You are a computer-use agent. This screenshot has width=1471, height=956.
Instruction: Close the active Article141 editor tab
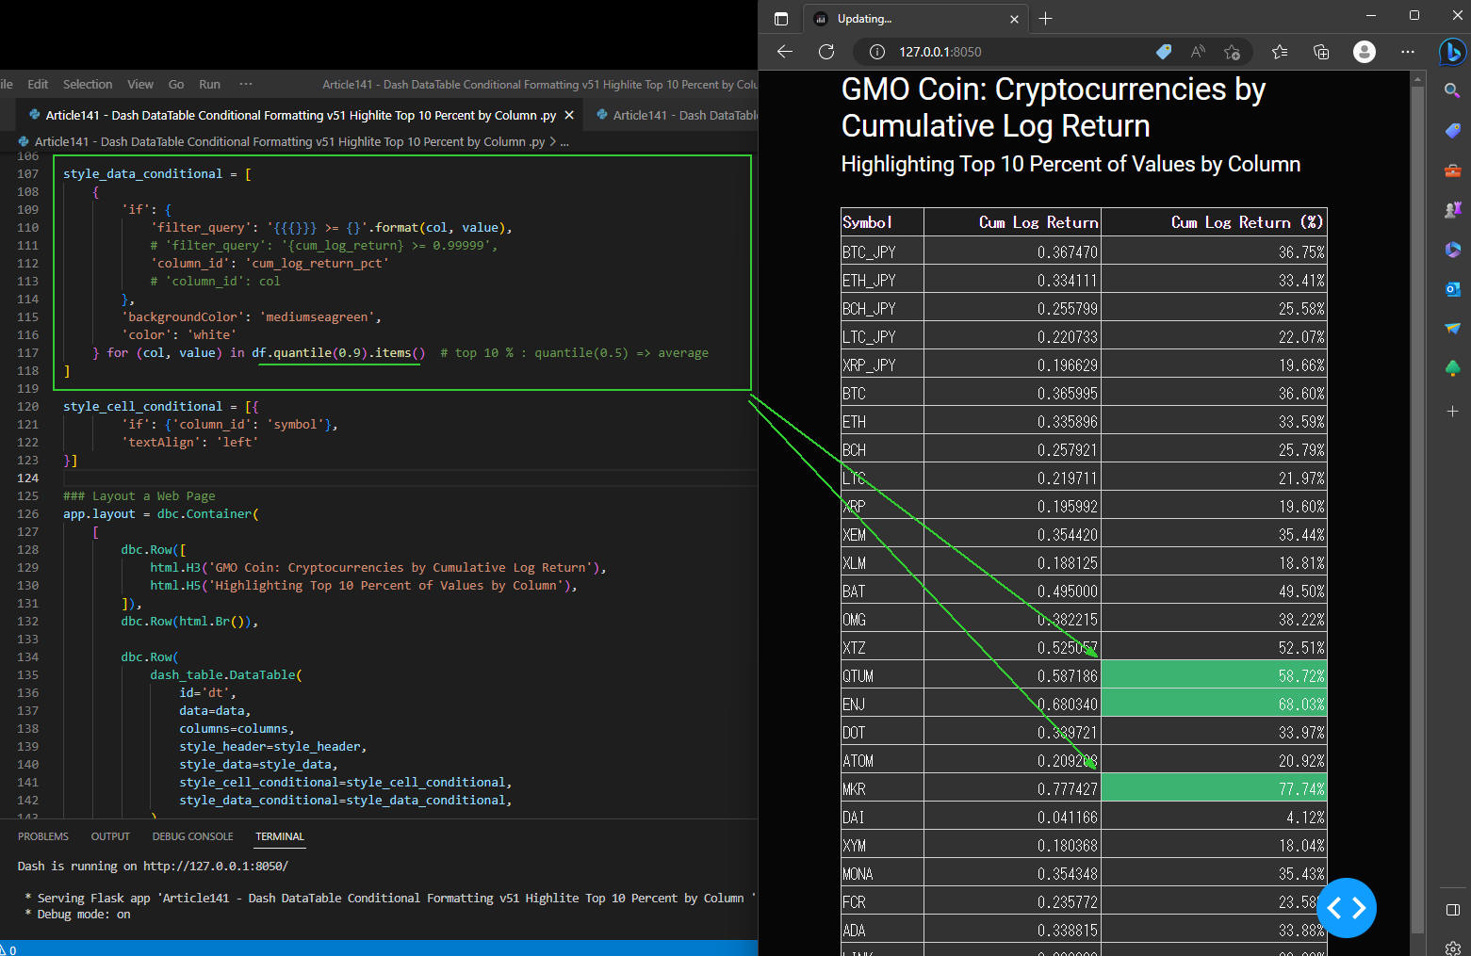click(569, 115)
